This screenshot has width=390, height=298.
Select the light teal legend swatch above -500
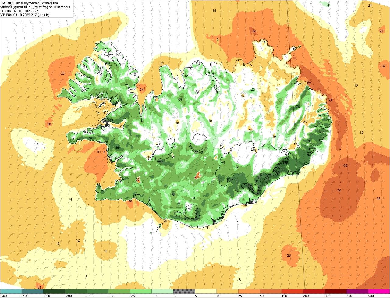pyautogui.click(x=11, y=291)
